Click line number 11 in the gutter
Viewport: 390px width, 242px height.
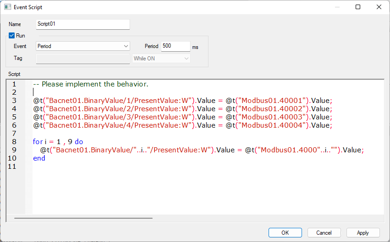pos(15,167)
